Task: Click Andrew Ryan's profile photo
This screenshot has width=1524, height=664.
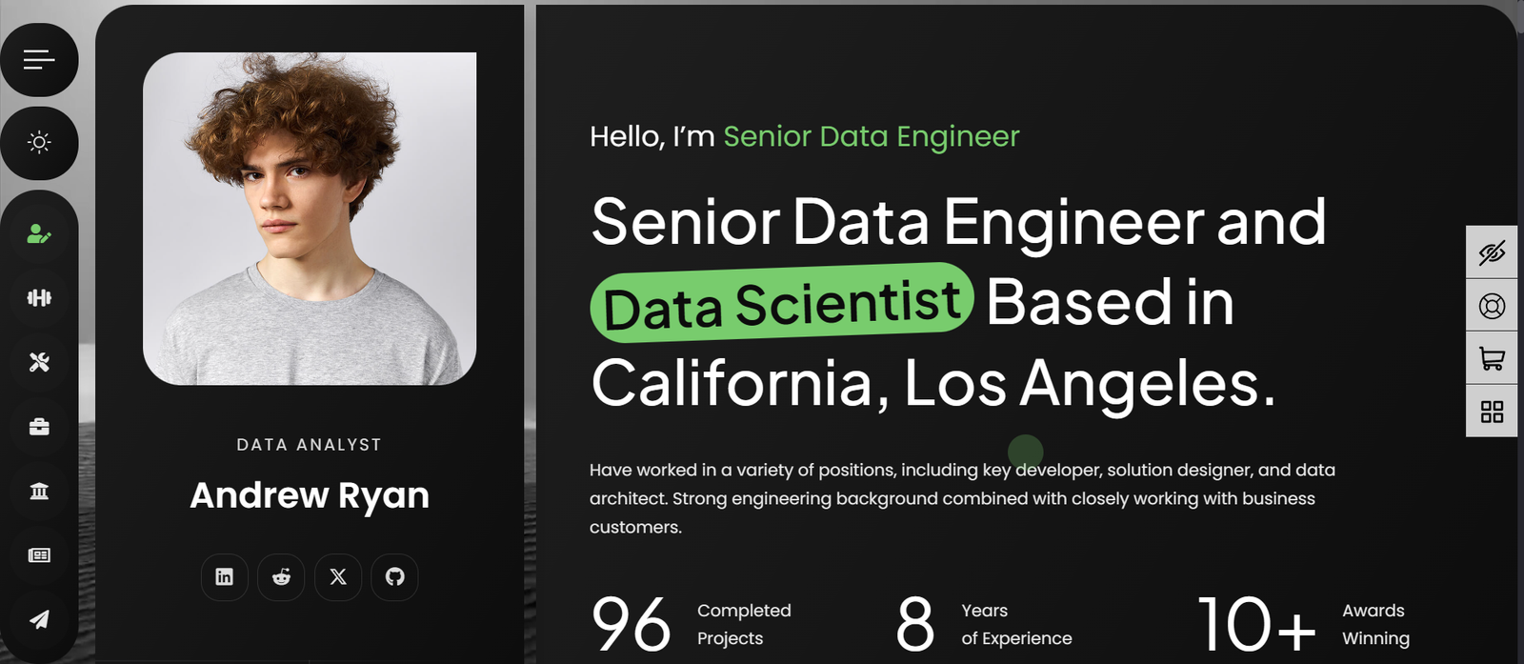Action: [310, 219]
